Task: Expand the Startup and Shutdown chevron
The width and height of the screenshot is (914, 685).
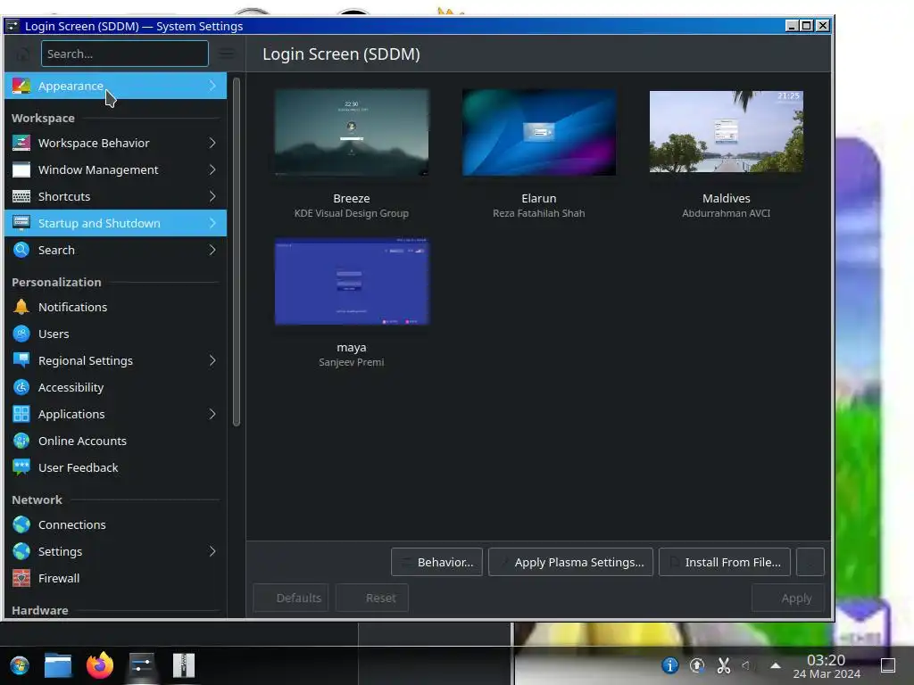Action: tap(212, 223)
